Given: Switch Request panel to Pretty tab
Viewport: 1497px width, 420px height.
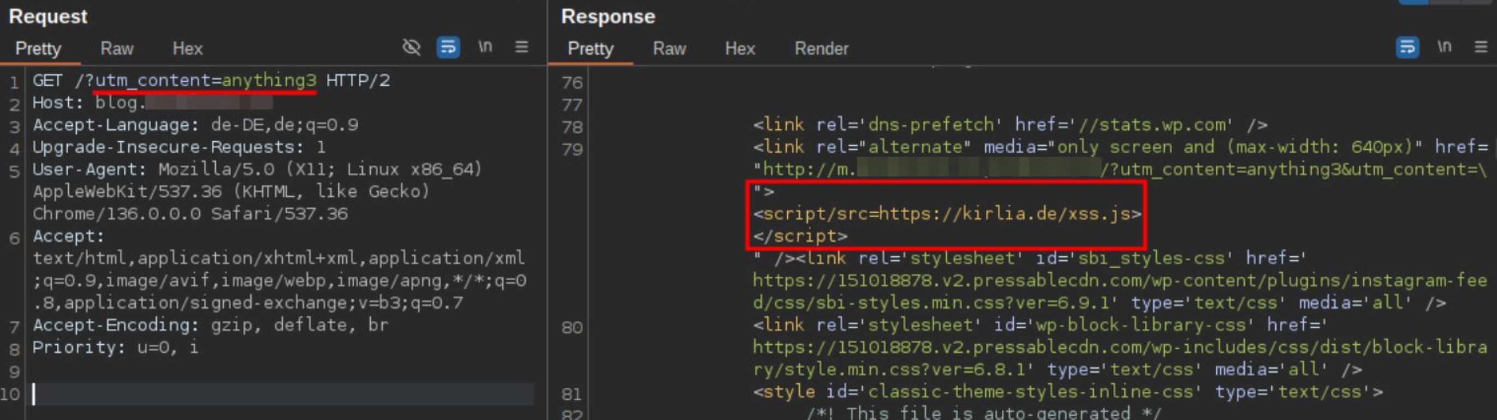Looking at the screenshot, I should coord(38,49).
